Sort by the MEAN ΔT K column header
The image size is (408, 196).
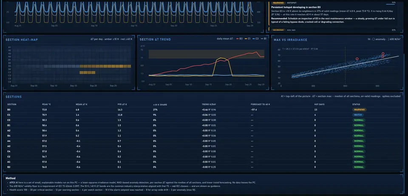82,105
